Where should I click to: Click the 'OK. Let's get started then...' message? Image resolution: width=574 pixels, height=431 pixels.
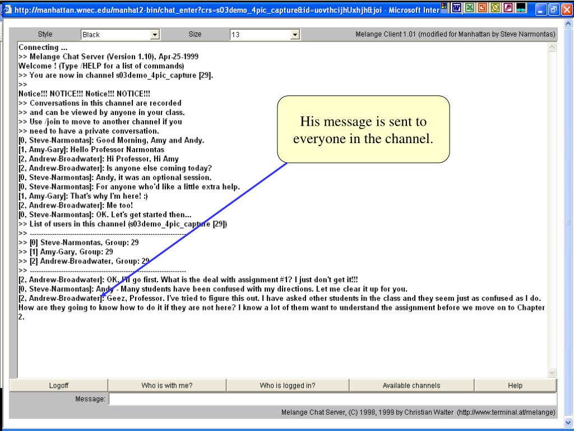(x=143, y=214)
